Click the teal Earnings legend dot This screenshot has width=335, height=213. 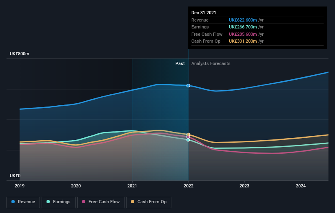coord(48,202)
